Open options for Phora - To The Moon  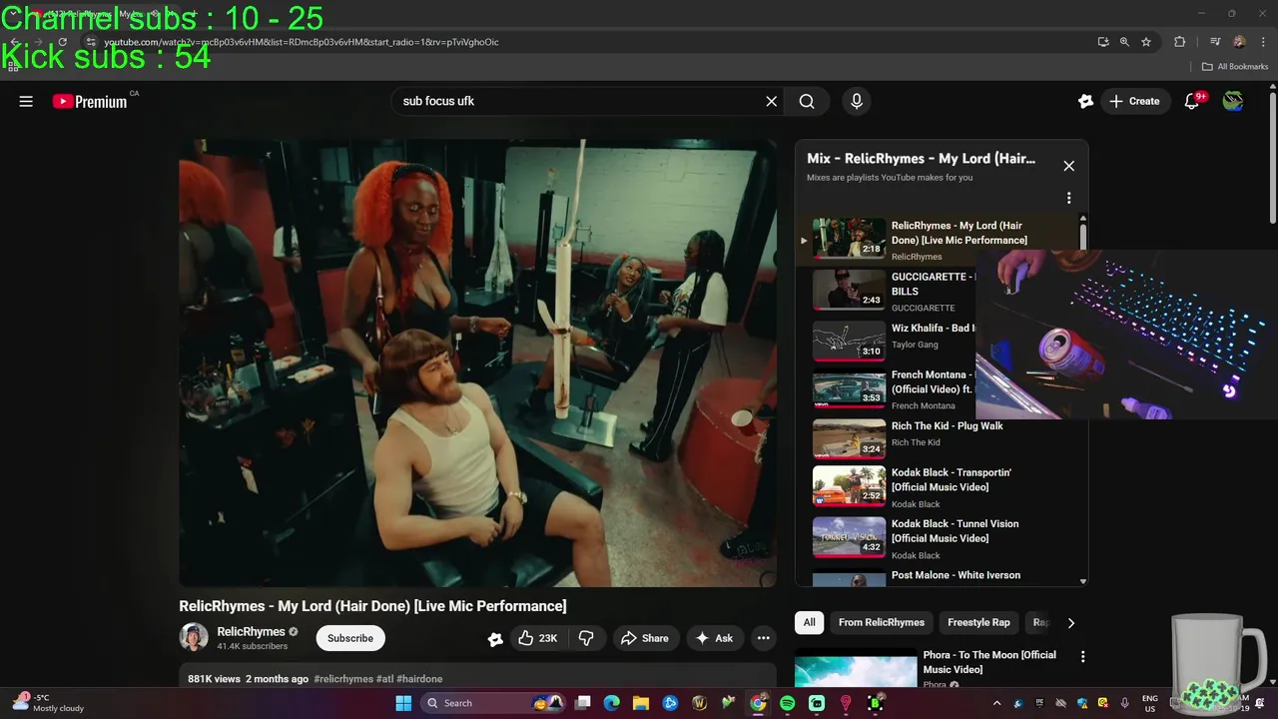[1082, 657]
